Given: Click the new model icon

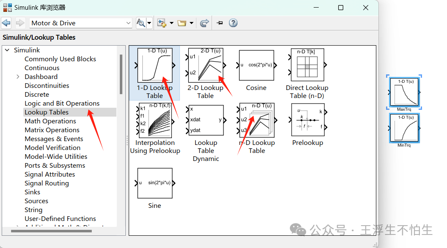Looking at the screenshot, I should [x=162, y=23].
